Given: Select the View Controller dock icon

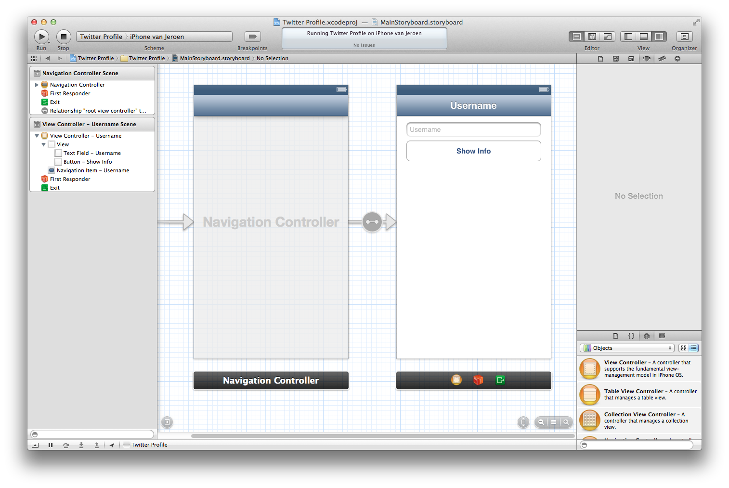Looking at the screenshot, I should pyautogui.click(x=456, y=380).
